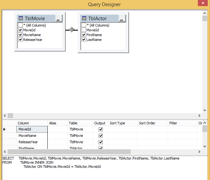This screenshot has width=210, height=180.
Task: Uncheck MovieId in TblMovie table
Action: point(20,30)
